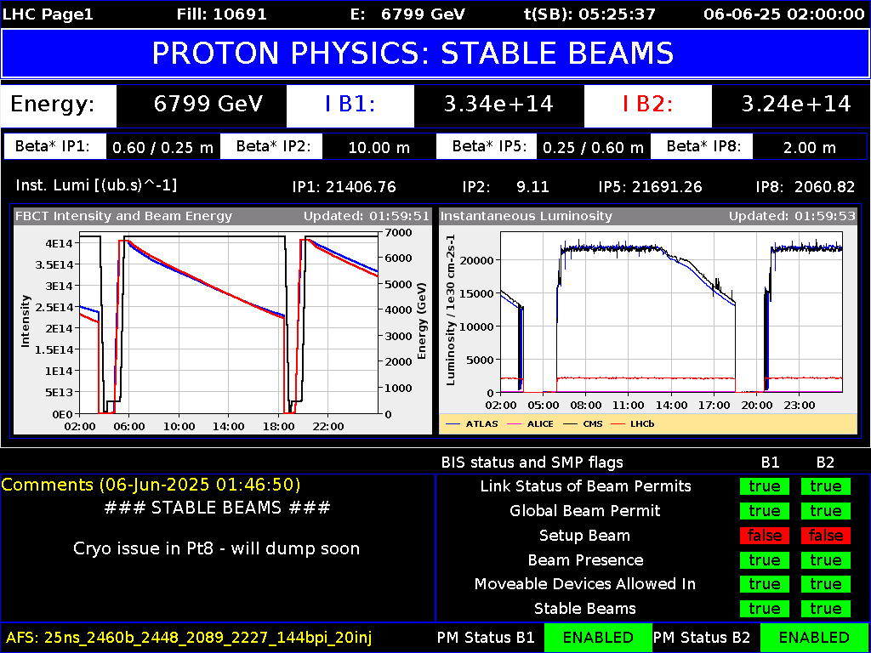
Task: Click the 'Beam Presence' label
Action: pos(585,559)
